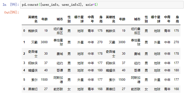Select the left 英雄姓名 column header
This screenshot has width=187, height=95.
pyautogui.click(x=33, y=19)
